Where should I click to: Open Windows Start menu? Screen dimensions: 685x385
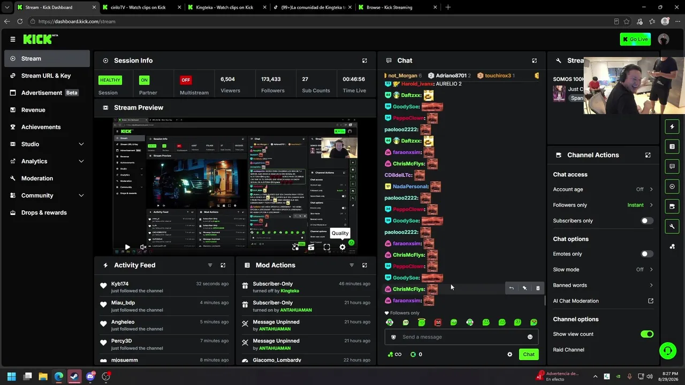click(12, 376)
